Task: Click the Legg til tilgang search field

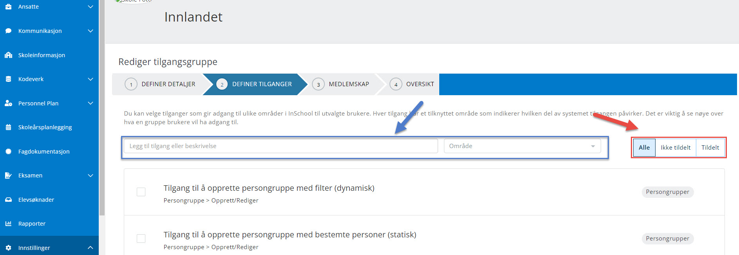Action: coord(281,146)
